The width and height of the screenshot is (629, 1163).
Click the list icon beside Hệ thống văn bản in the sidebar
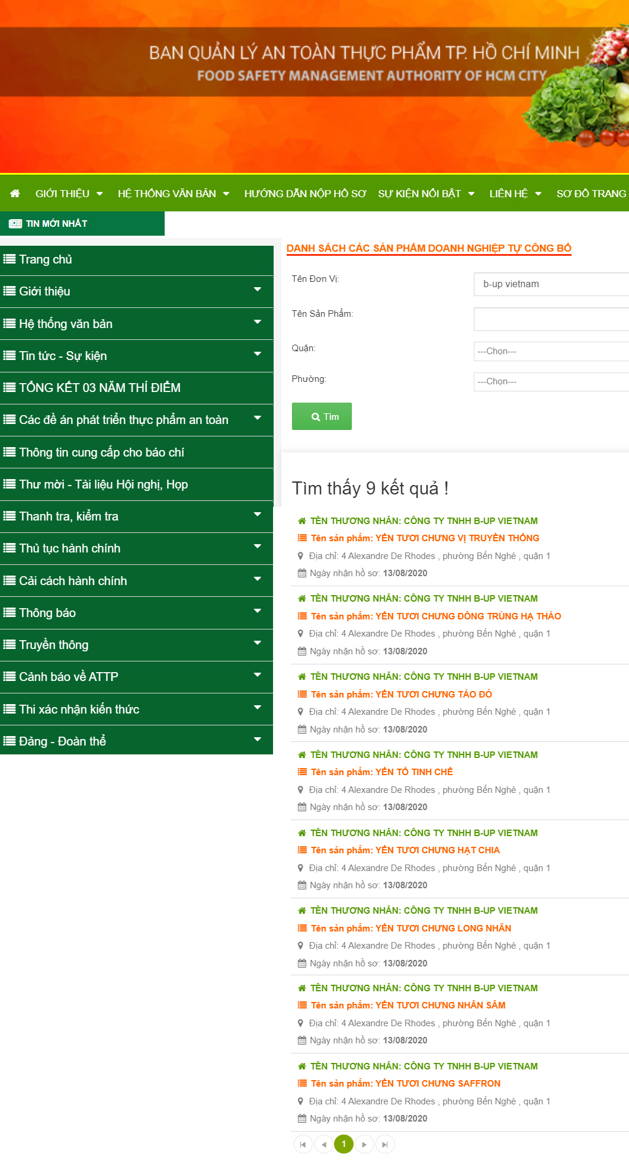[x=9, y=323]
